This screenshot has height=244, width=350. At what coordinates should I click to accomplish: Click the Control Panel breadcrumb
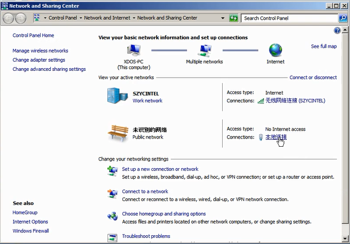coord(63,18)
